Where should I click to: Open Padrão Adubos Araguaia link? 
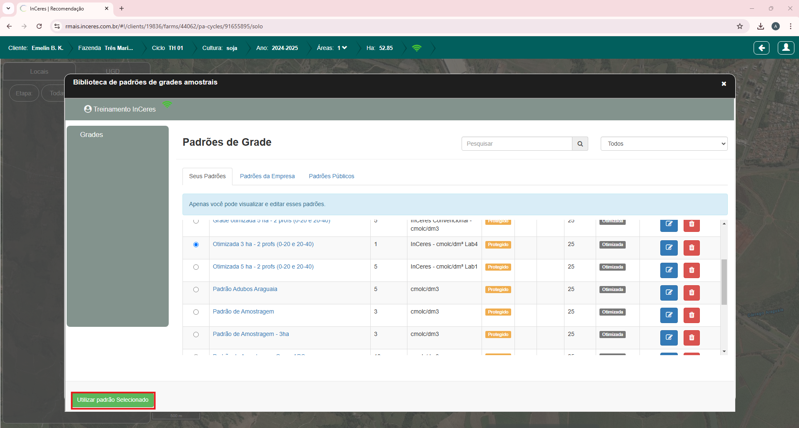[245, 289]
